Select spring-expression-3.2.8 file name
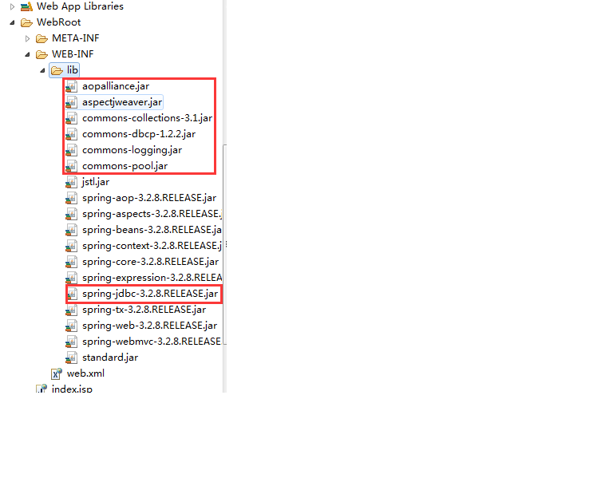The image size is (613, 490). (152, 278)
